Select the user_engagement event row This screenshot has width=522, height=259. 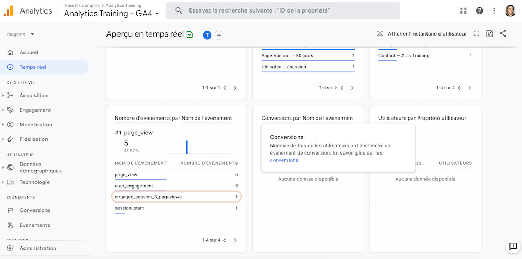point(176,186)
